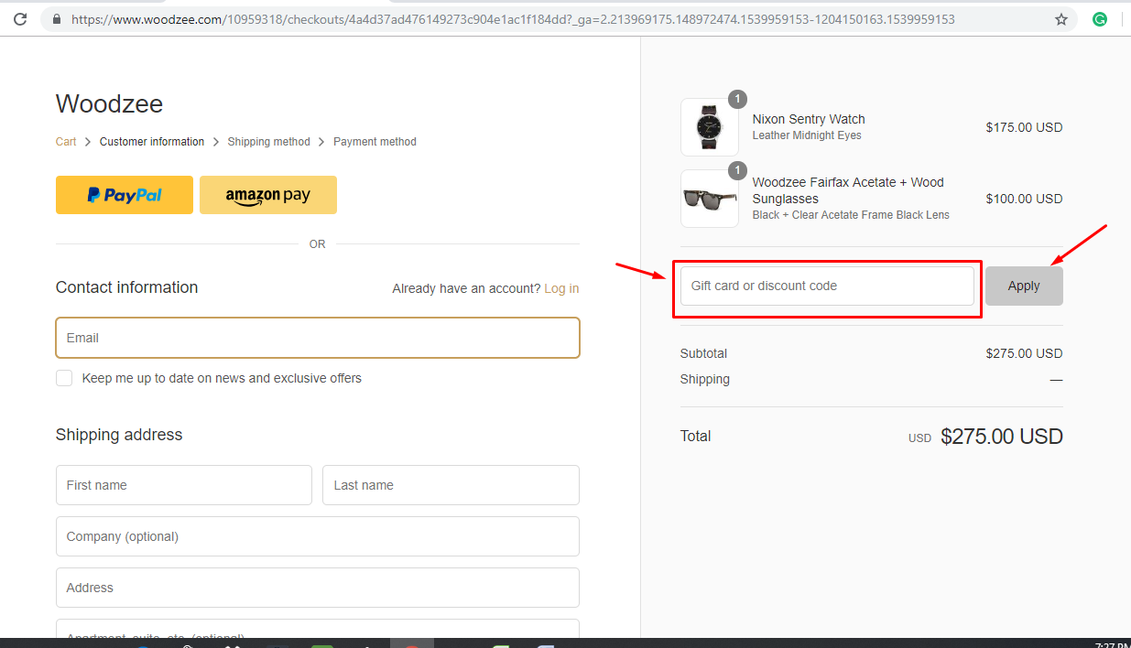1131x648 pixels.
Task: Open the Log in link
Action: pos(561,288)
